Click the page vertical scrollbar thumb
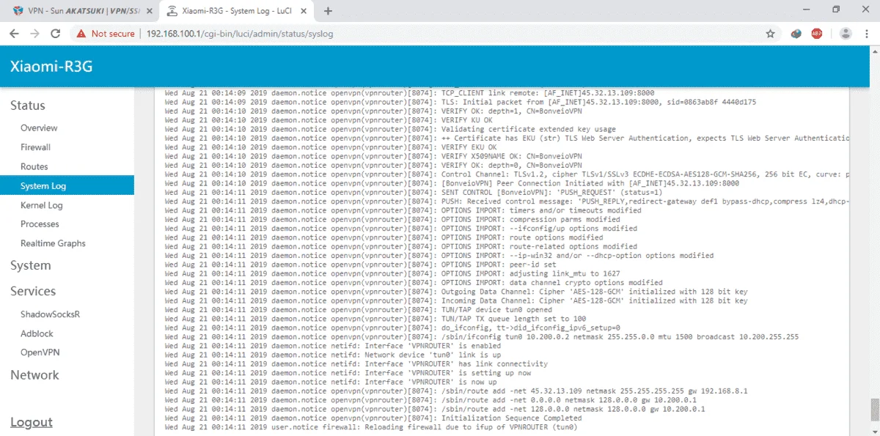Image resolution: width=880 pixels, height=436 pixels. [x=874, y=410]
